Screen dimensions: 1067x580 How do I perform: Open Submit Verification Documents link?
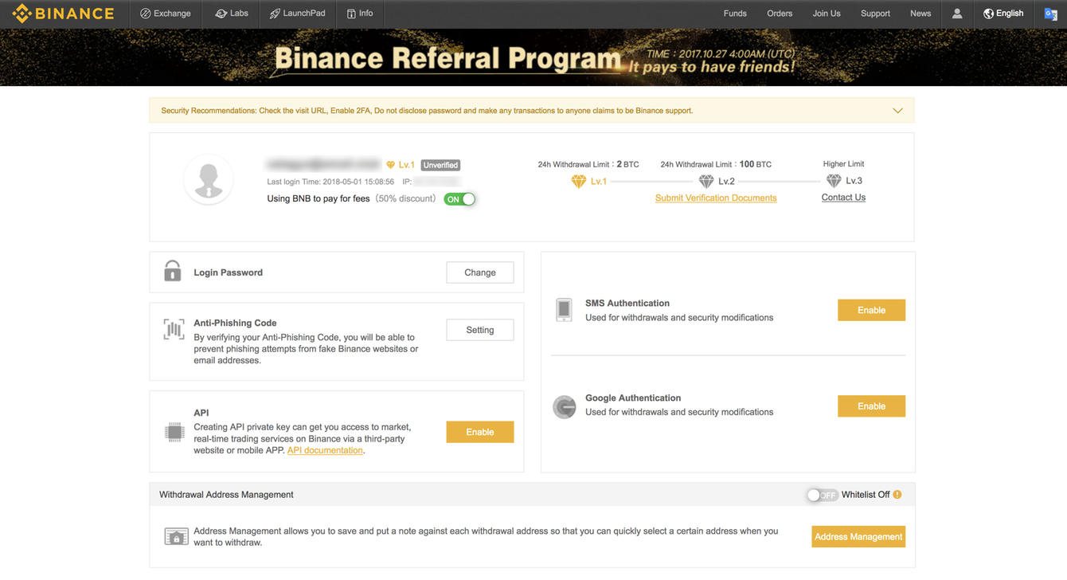[x=716, y=198]
